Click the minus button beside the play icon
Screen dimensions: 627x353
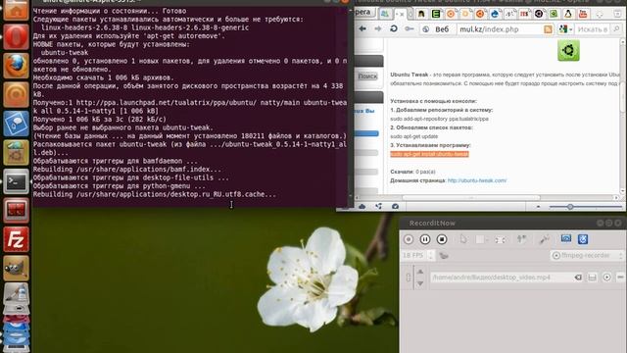tap(620, 277)
